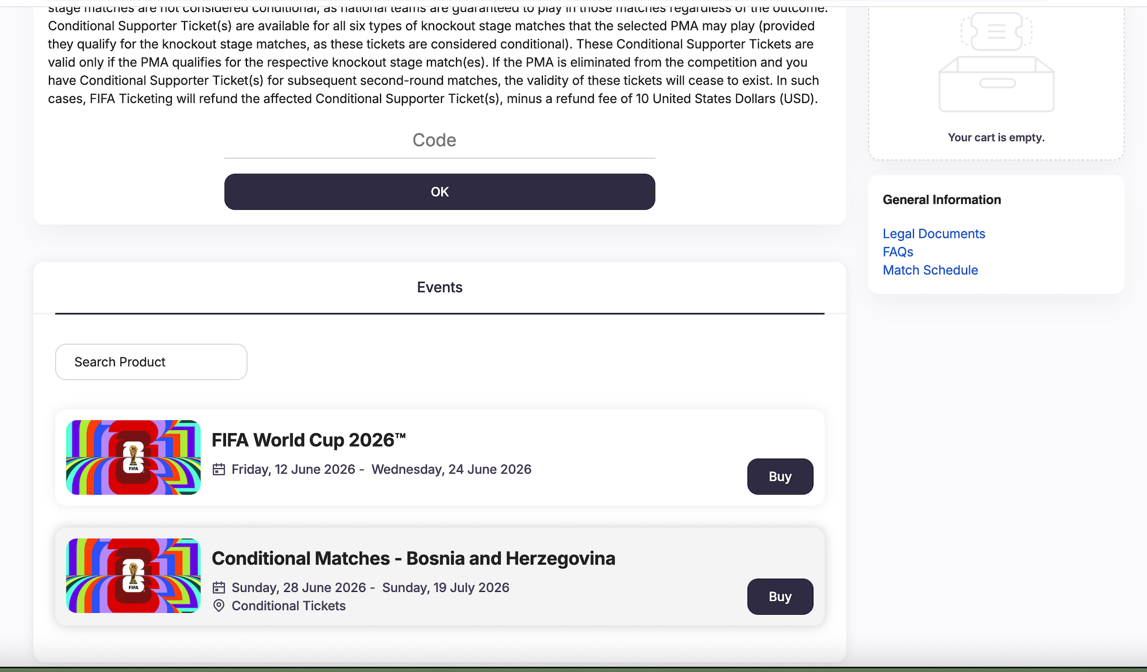Click the location pin icon by Conditional Tickets
1147x672 pixels.
219,605
